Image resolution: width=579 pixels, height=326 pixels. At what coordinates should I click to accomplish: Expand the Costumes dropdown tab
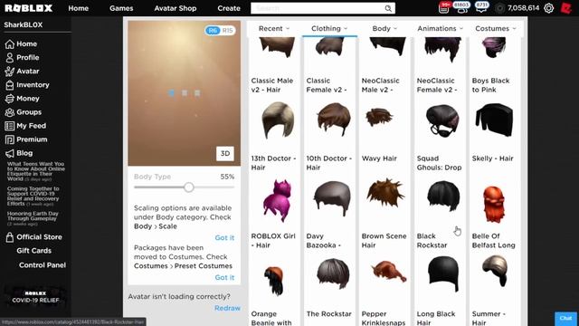(496, 28)
